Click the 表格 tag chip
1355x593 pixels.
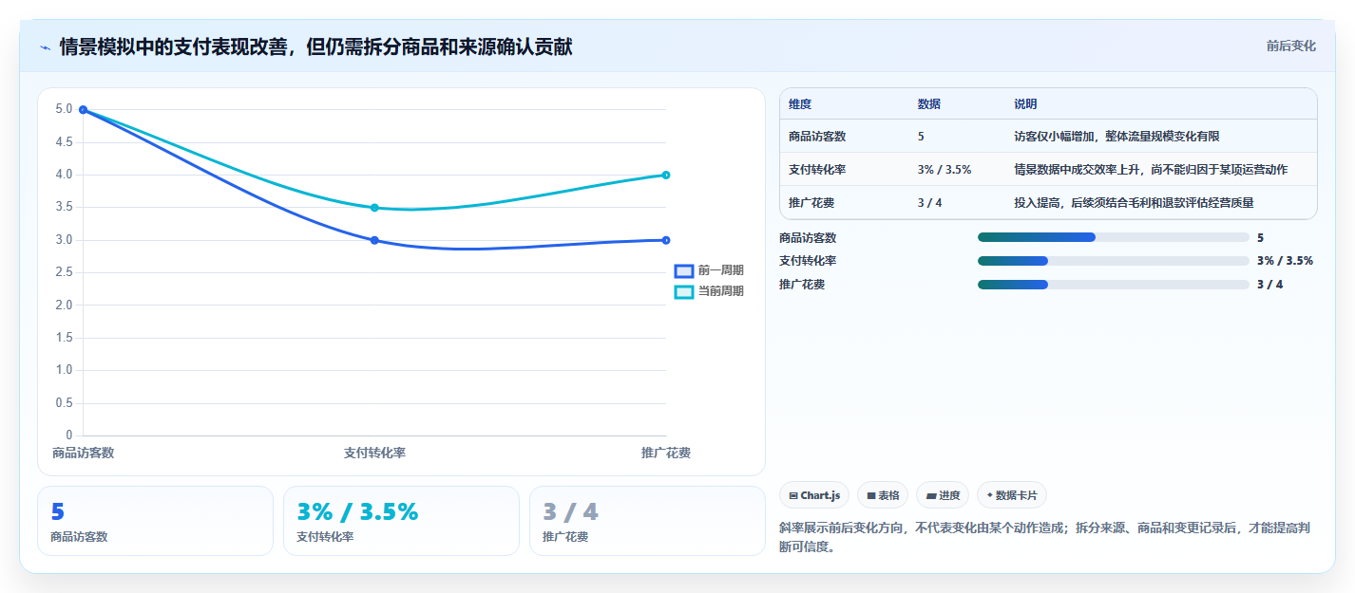point(883,495)
